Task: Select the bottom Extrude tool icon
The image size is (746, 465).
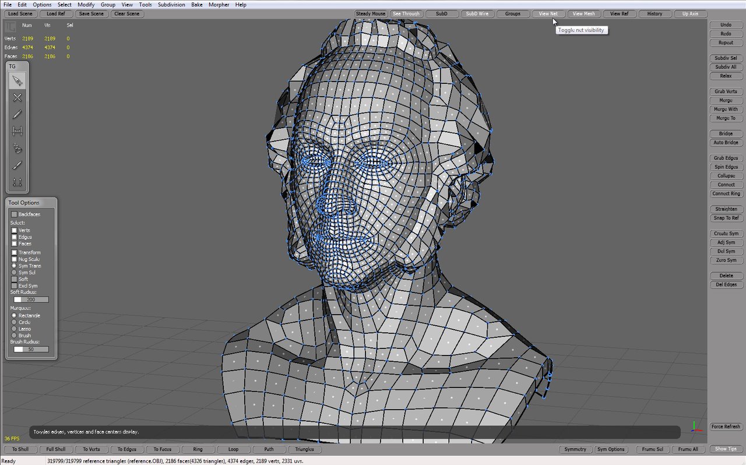Action: pos(17,182)
